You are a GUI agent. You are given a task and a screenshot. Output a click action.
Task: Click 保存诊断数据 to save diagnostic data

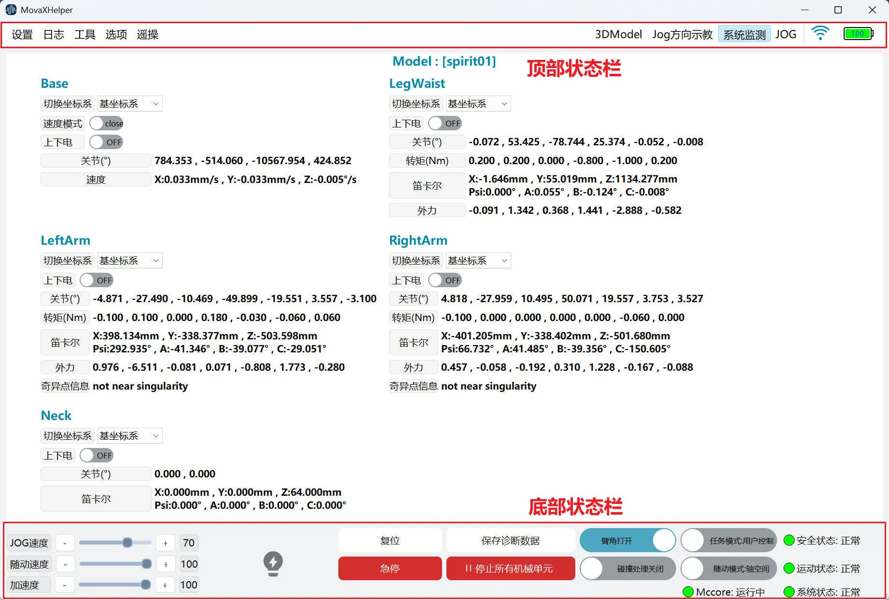(511, 540)
